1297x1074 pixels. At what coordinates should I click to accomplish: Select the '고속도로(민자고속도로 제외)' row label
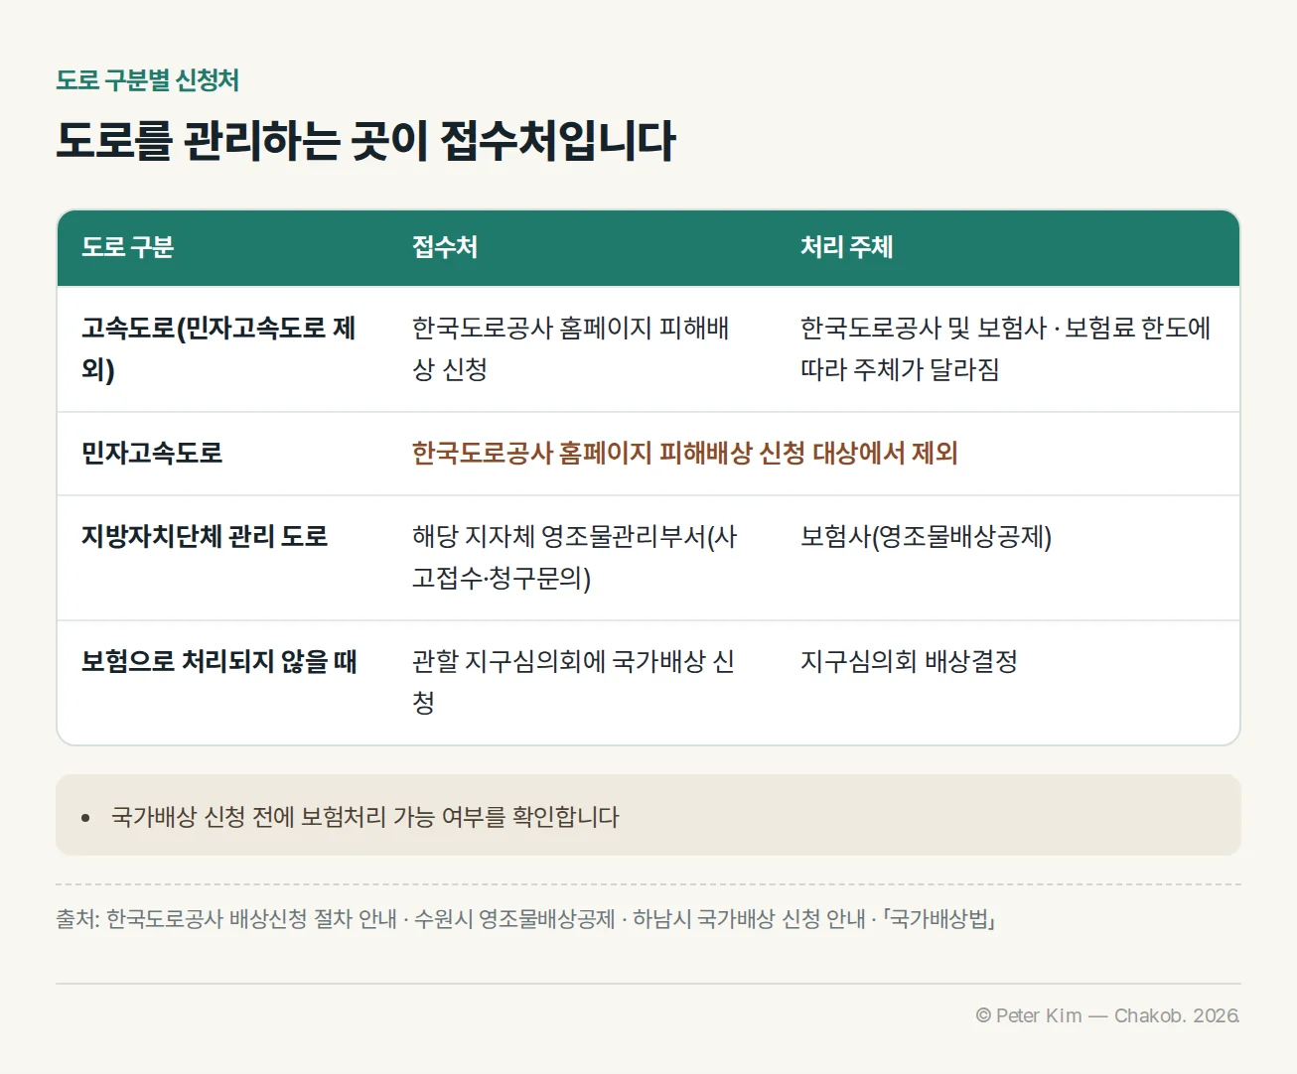pos(218,348)
